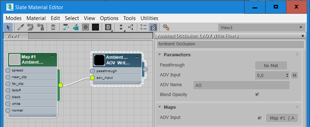Toggle Show Background in Preview checker icon
310x127 pixels.
tap(95, 27)
